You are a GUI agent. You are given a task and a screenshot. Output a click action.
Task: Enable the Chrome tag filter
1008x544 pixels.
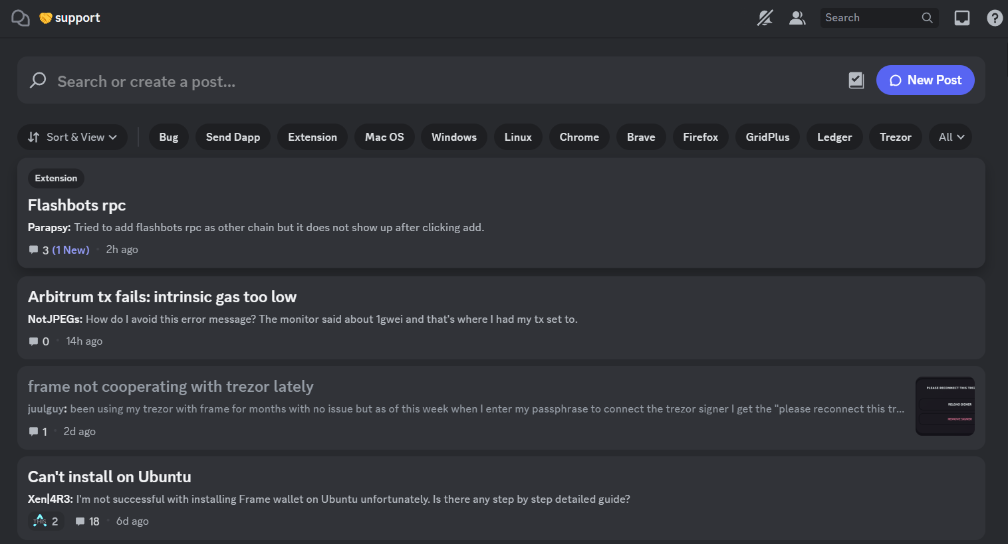point(579,137)
